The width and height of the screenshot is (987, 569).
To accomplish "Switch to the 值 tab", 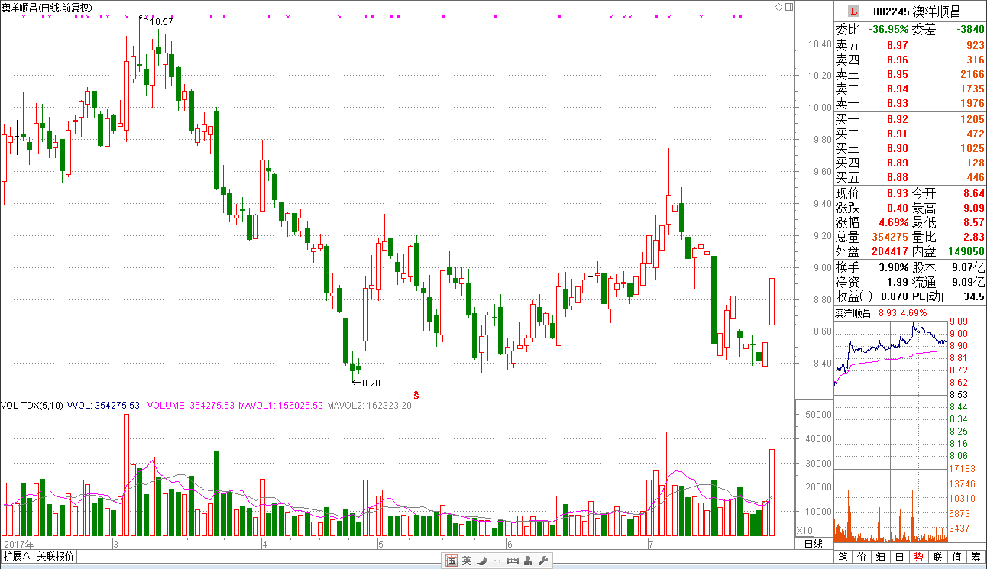I will point(956,557).
